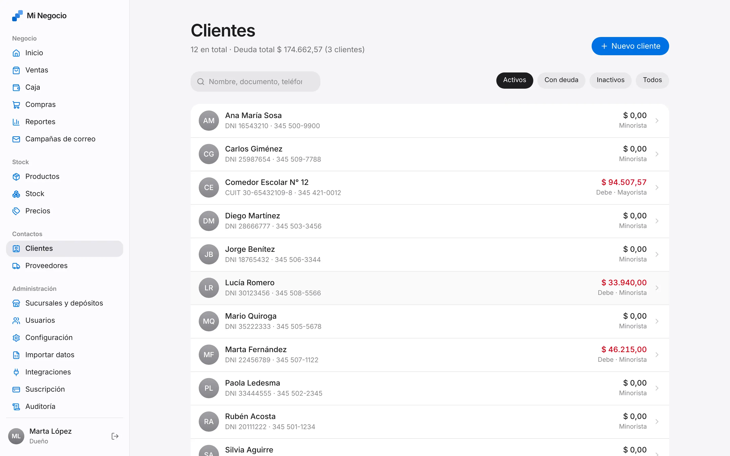Click the logout icon next to Marta López

tap(115, 436)
